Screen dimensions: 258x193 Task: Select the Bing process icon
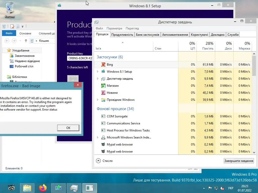[x=103, y=65]
